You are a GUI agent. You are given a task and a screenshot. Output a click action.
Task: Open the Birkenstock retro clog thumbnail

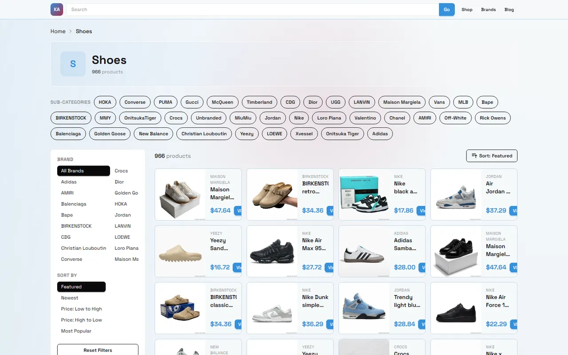point(272,194)
